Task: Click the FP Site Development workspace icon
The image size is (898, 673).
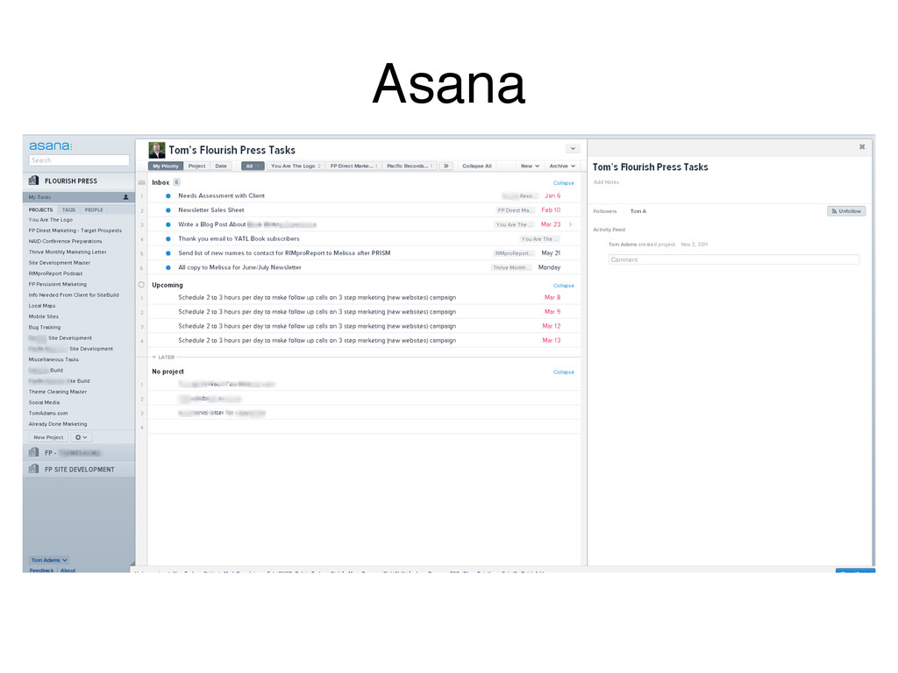Action: pyautogui.click(x=34, y=470)
